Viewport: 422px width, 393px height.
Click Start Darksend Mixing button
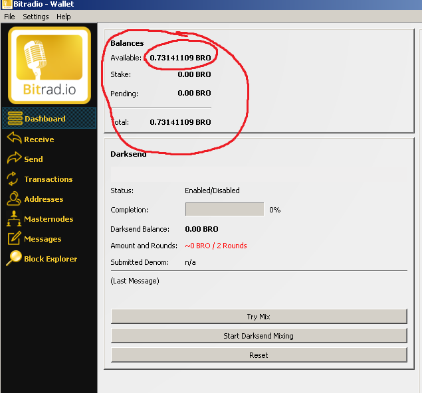tap(259, 336)
